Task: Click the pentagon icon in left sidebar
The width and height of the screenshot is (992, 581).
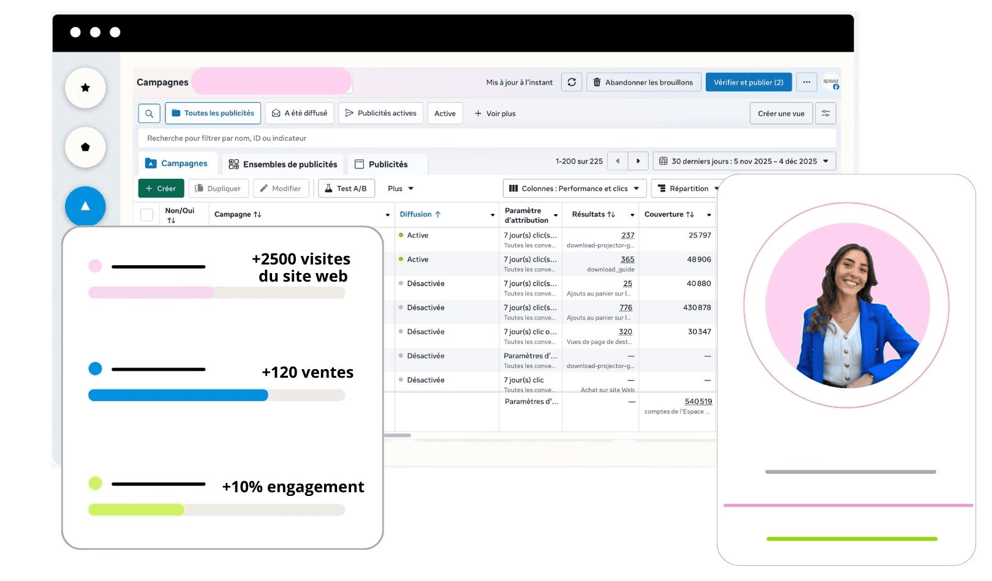Action: point(85,147)
